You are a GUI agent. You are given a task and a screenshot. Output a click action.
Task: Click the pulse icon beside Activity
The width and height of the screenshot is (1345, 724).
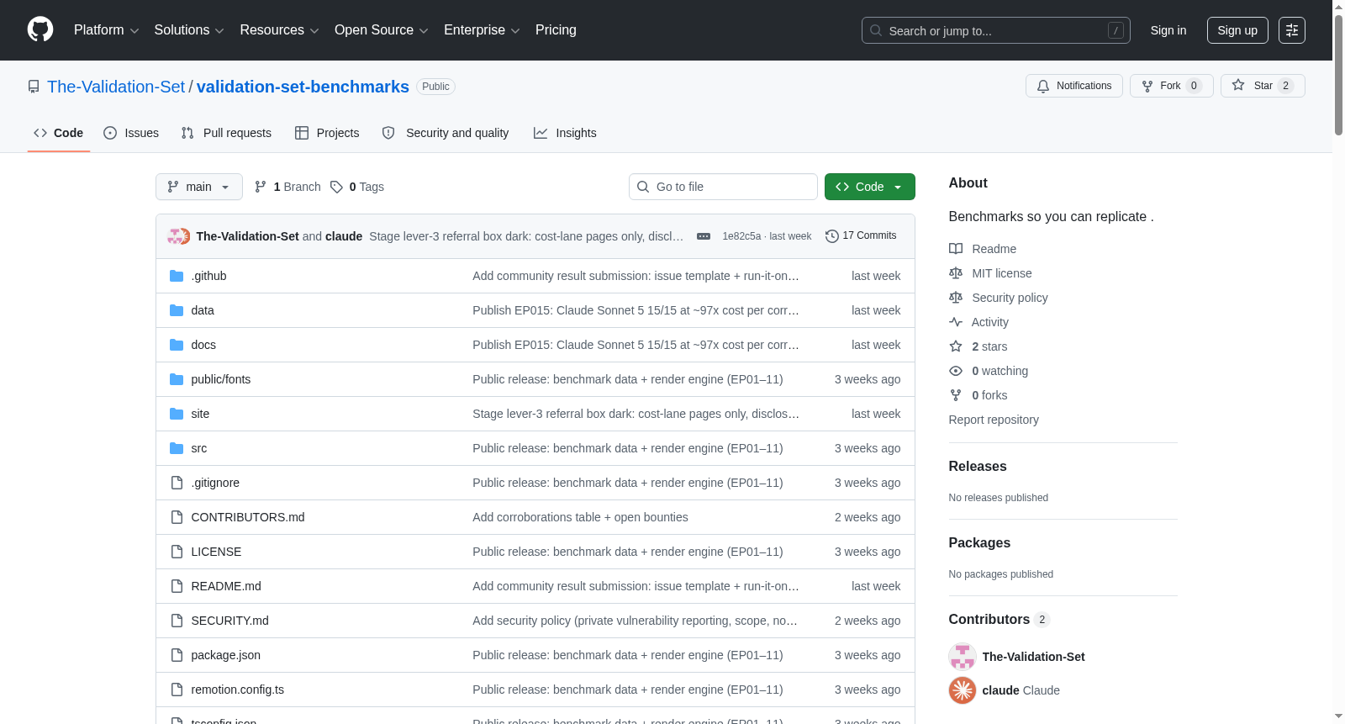956,322
